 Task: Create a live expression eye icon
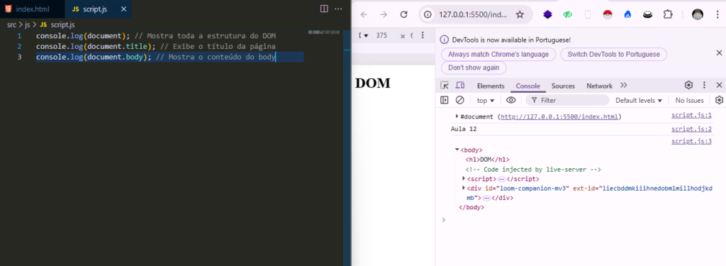pos(510,100)
